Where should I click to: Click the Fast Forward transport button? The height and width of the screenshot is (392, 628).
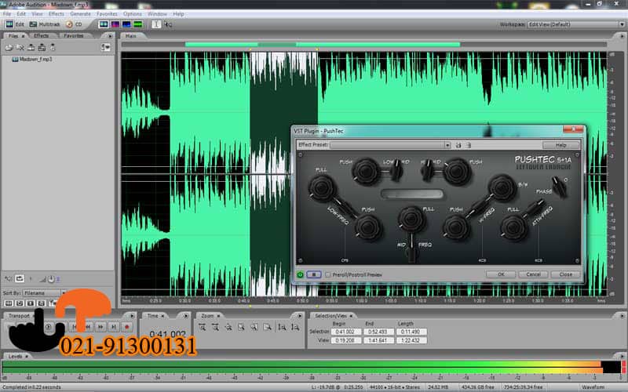pos(100,327)
